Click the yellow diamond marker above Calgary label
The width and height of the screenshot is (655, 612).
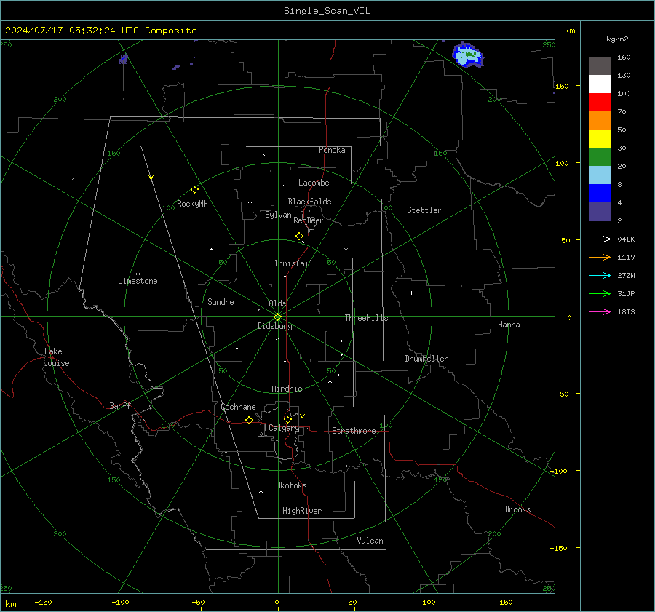coord(287,419)
